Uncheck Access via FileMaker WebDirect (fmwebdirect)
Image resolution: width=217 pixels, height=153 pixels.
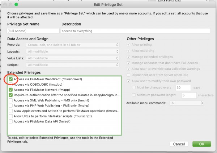(10, 79)
